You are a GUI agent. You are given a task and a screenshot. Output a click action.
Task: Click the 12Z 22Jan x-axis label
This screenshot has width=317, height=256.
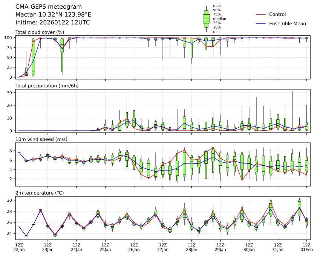[x=19, y=247]
